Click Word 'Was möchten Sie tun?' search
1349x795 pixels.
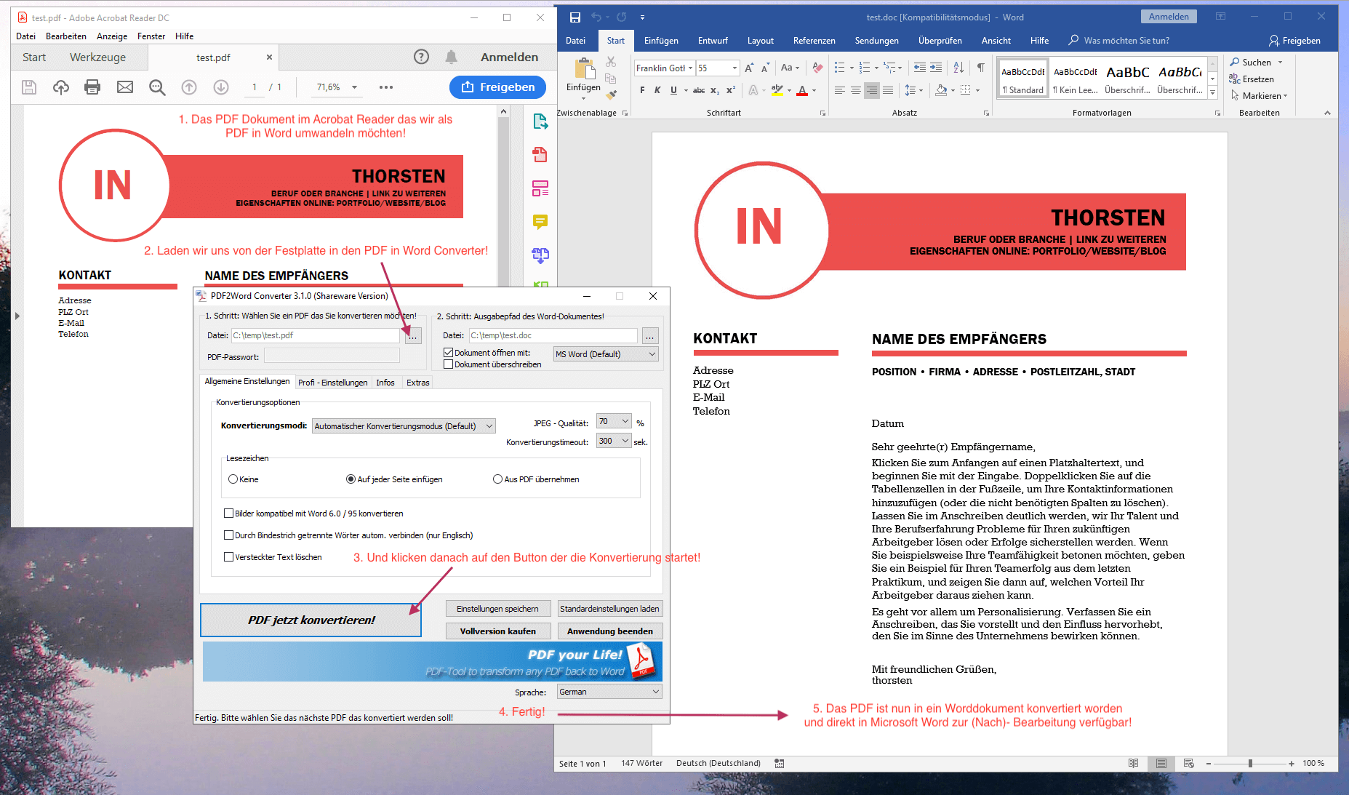coord(1118,41)
